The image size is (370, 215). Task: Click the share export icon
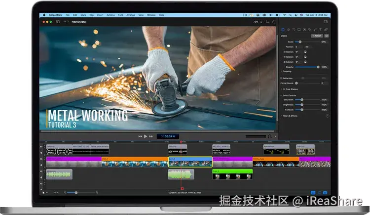(x=274, y=22)
